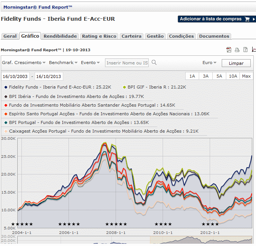Click the search magnifier icon
Screen dimensions: 256x246
click(154, 62)
